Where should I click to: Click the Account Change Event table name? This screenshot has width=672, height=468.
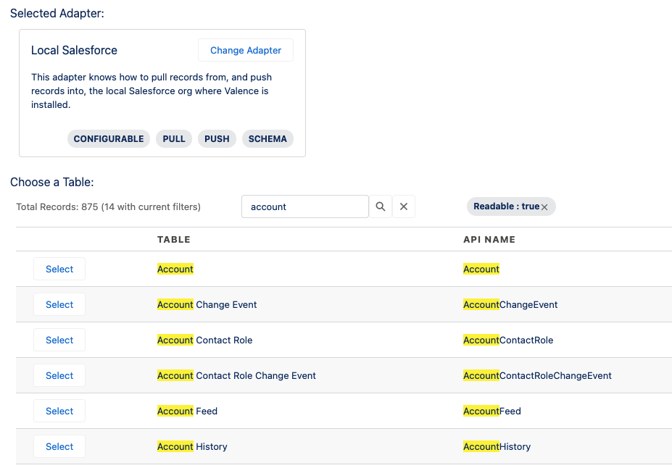coord(207,304)
